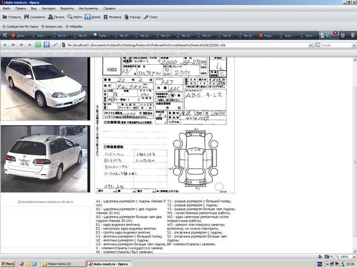Viewport: 357px width, 268px height.
Task: Click the Каскад (Cascade) toolbar button
Action: point(134,17)
